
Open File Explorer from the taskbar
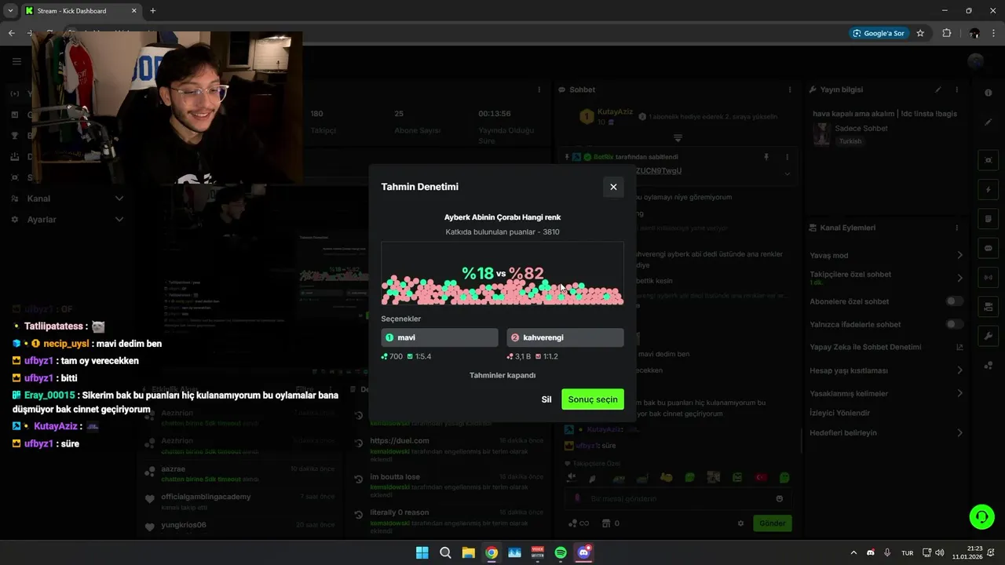(468, 552)
